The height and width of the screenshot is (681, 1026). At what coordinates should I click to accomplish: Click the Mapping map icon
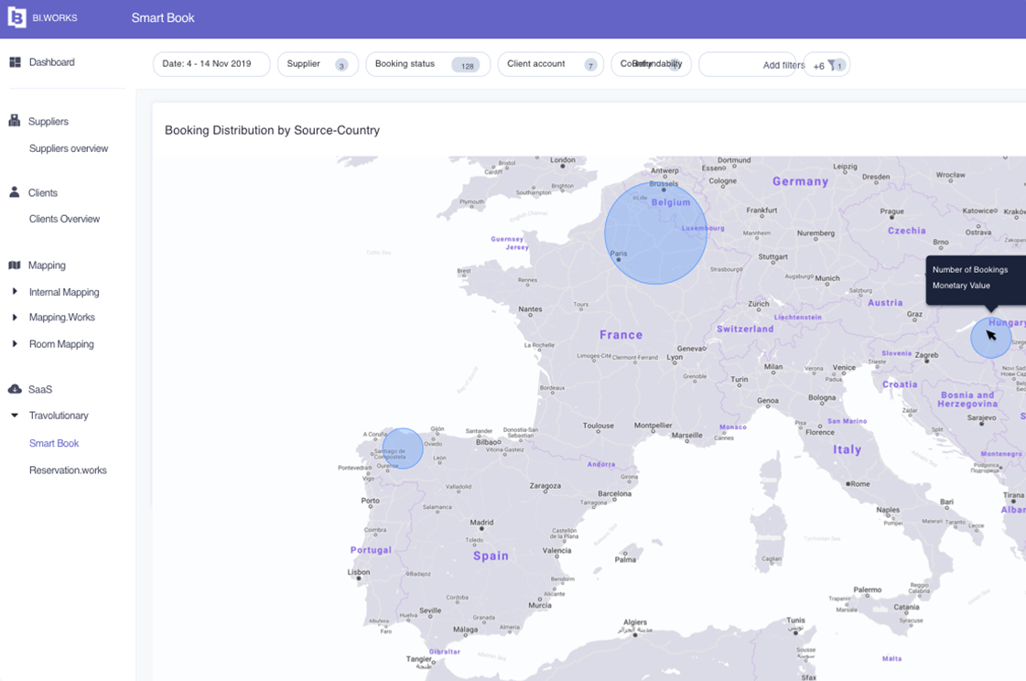pos(15,265)
